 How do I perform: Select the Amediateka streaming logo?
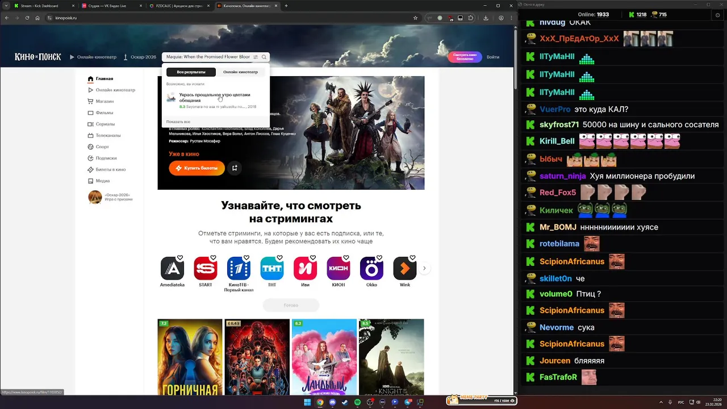172,269
